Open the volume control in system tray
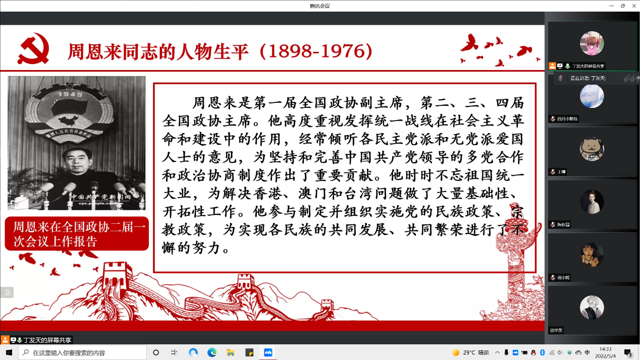640x360 pixels. coord(560,352)
